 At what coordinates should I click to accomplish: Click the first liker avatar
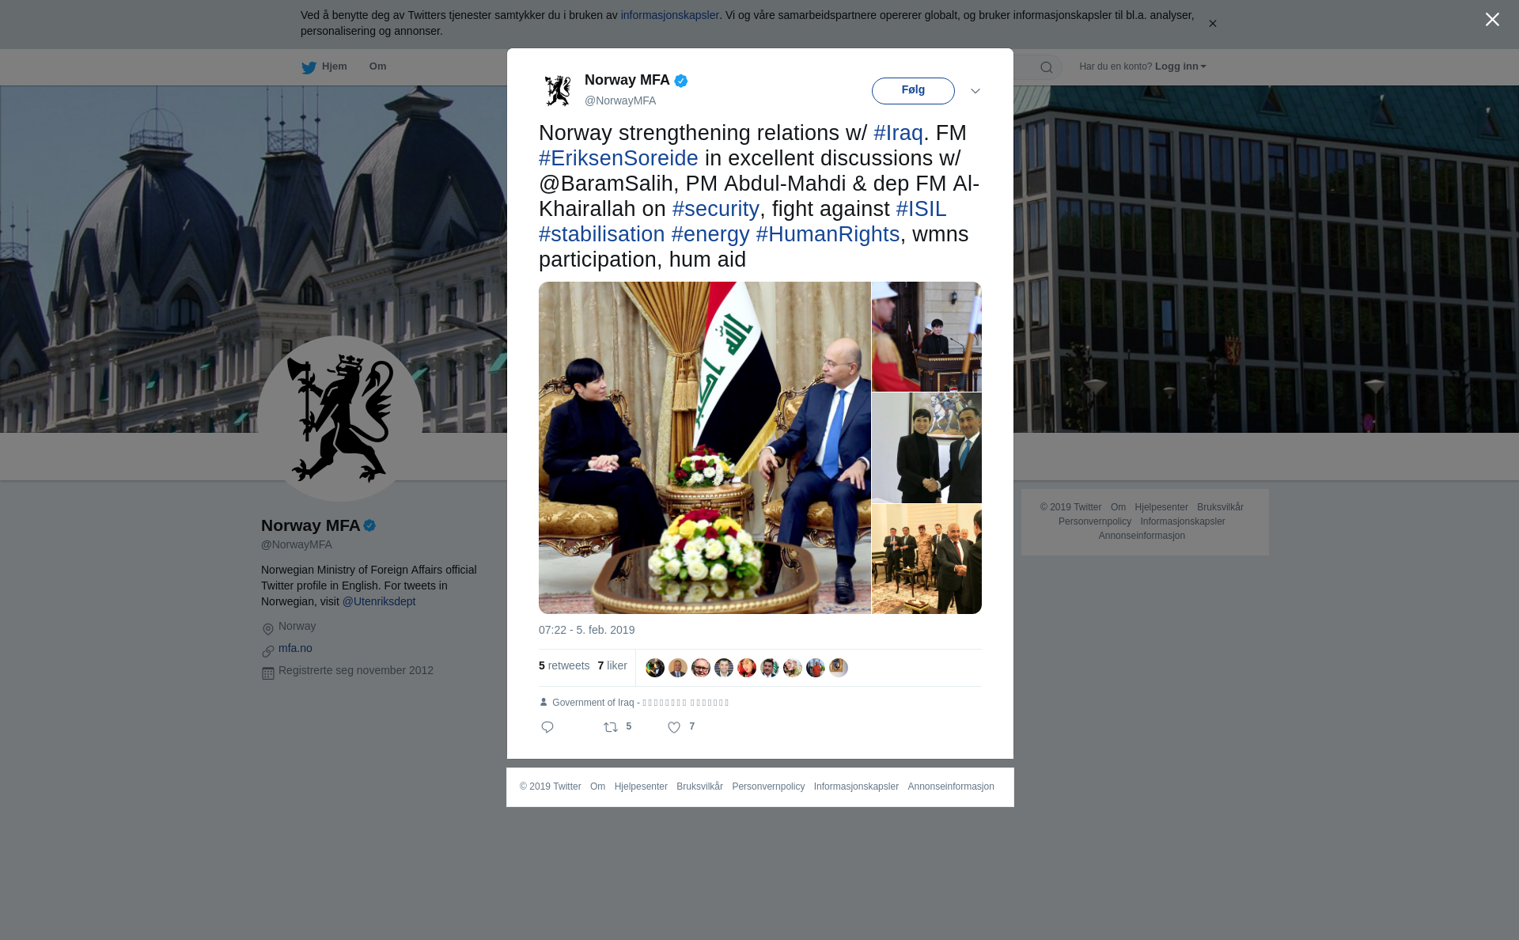click(655, 668)
